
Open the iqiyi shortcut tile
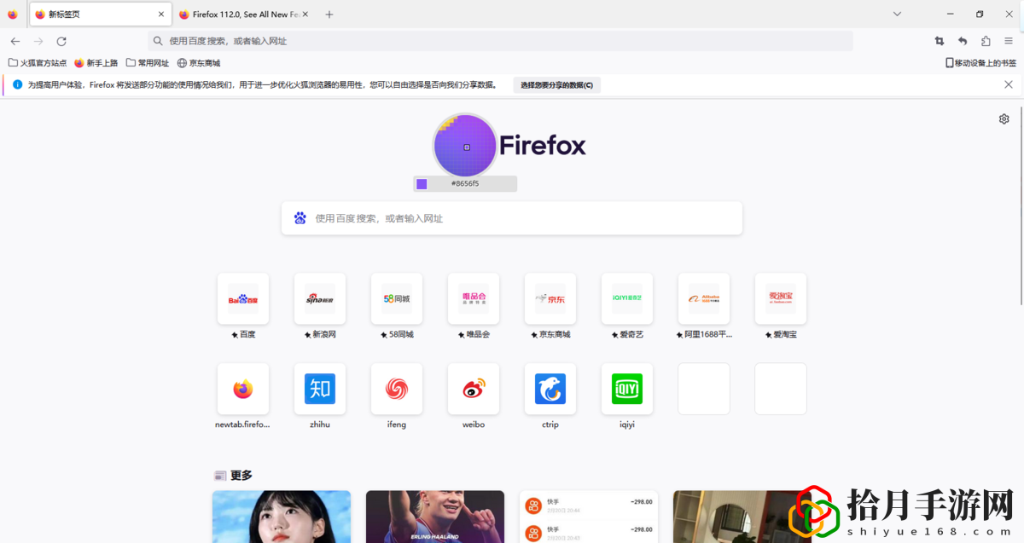click(x=627, y=390)
